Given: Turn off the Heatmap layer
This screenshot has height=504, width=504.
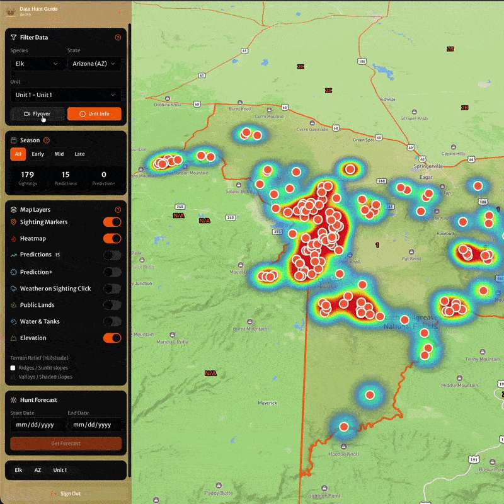Looking at the screenshot, I should (x=112, y=238).
